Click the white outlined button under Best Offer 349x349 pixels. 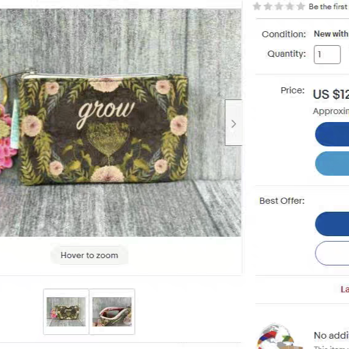332,253
